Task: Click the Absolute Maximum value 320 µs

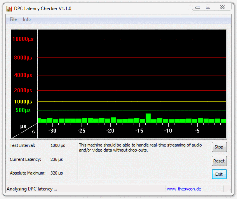Action: pyautogui.click(x=56, y=173)
